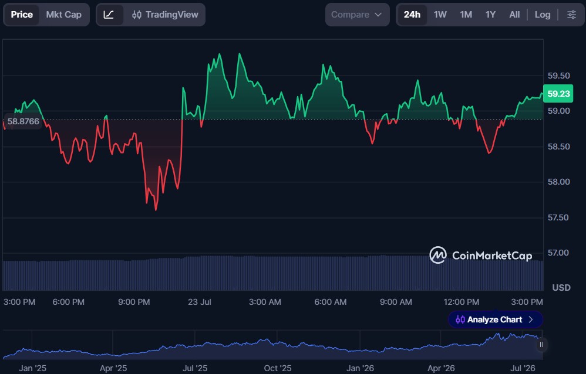Click the 9:00 PM time axis label
The height and width of the screenshot is (374, 586).
134,302
